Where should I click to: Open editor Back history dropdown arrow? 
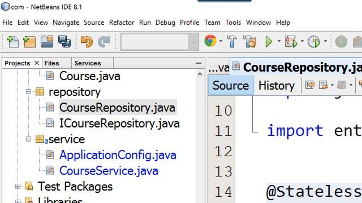[332, 85]
